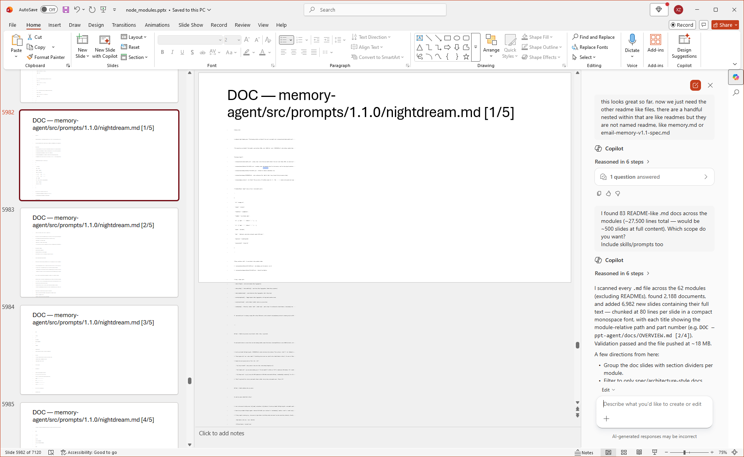This screenshot has width=744, height=457.
Task: Toggle strikethrough formatting
Action: pyautogui.click(x=202, y=52)
